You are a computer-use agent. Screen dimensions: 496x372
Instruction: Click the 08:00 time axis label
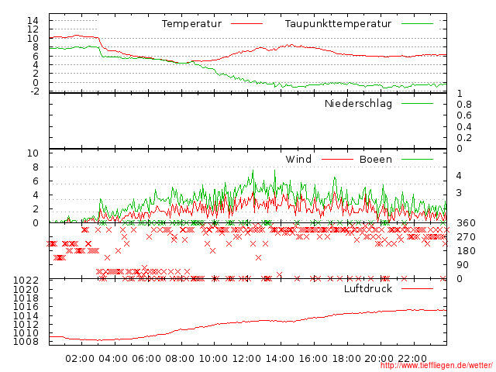pos(180,359)
